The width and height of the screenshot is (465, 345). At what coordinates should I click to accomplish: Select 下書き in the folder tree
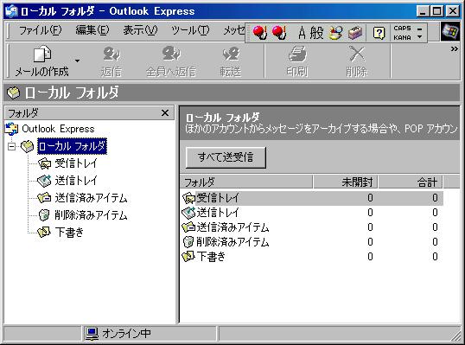(x=69, y=232)
